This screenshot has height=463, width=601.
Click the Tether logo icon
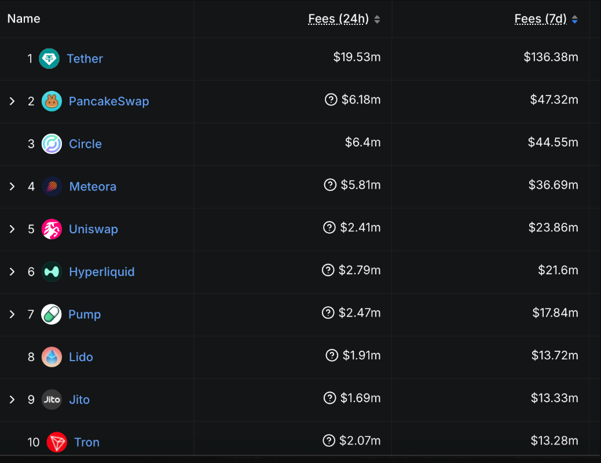49,58
